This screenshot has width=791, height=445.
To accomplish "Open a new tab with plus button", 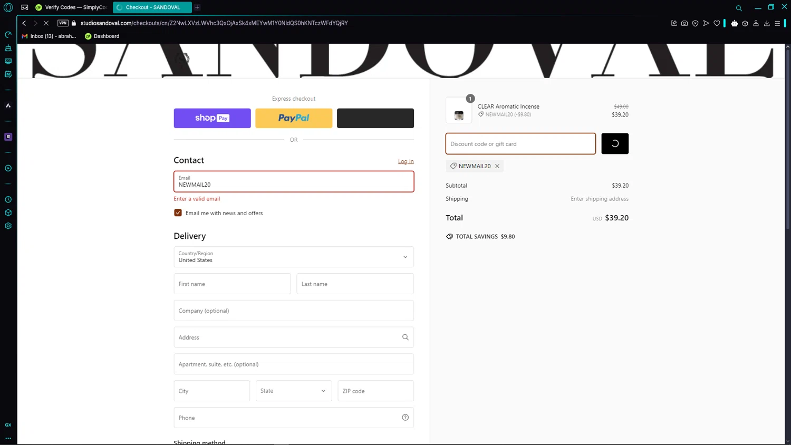I will [197, 7].
